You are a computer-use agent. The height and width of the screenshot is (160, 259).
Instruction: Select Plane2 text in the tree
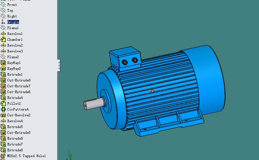pyautogui.click(x=13, y=57)
